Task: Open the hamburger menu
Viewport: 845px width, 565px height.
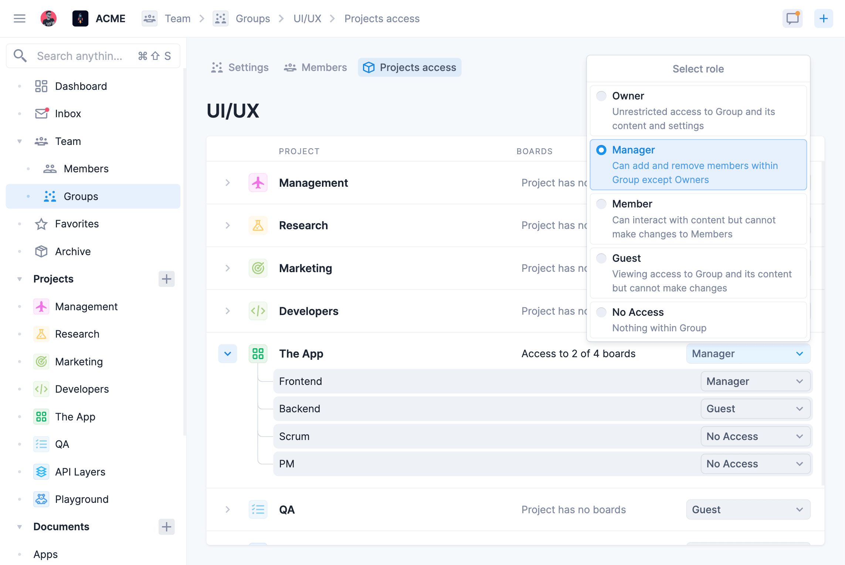Action: [19, 18]
